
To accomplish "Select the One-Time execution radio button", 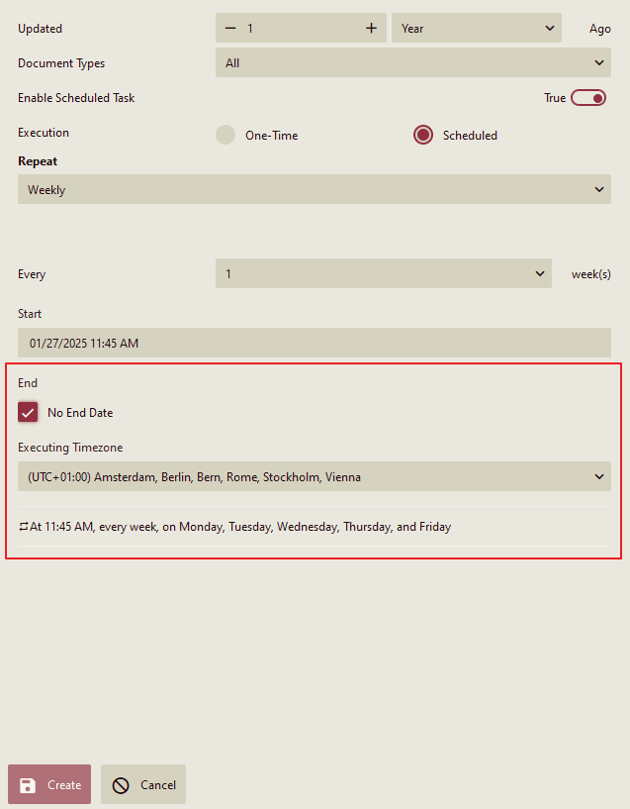I will tap(225, 136).
